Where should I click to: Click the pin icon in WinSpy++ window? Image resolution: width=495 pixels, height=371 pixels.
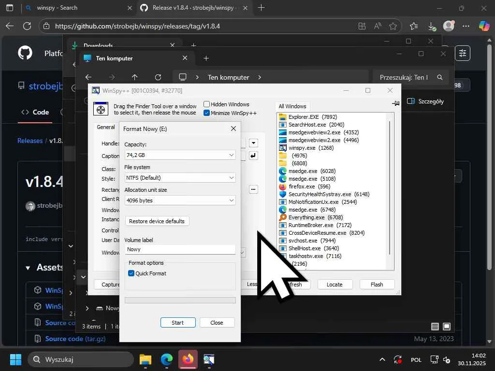pyautogui.click(x=395, y=103)
